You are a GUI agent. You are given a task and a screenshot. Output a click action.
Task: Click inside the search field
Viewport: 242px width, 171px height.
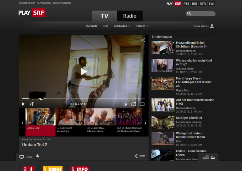click(201, 14)
